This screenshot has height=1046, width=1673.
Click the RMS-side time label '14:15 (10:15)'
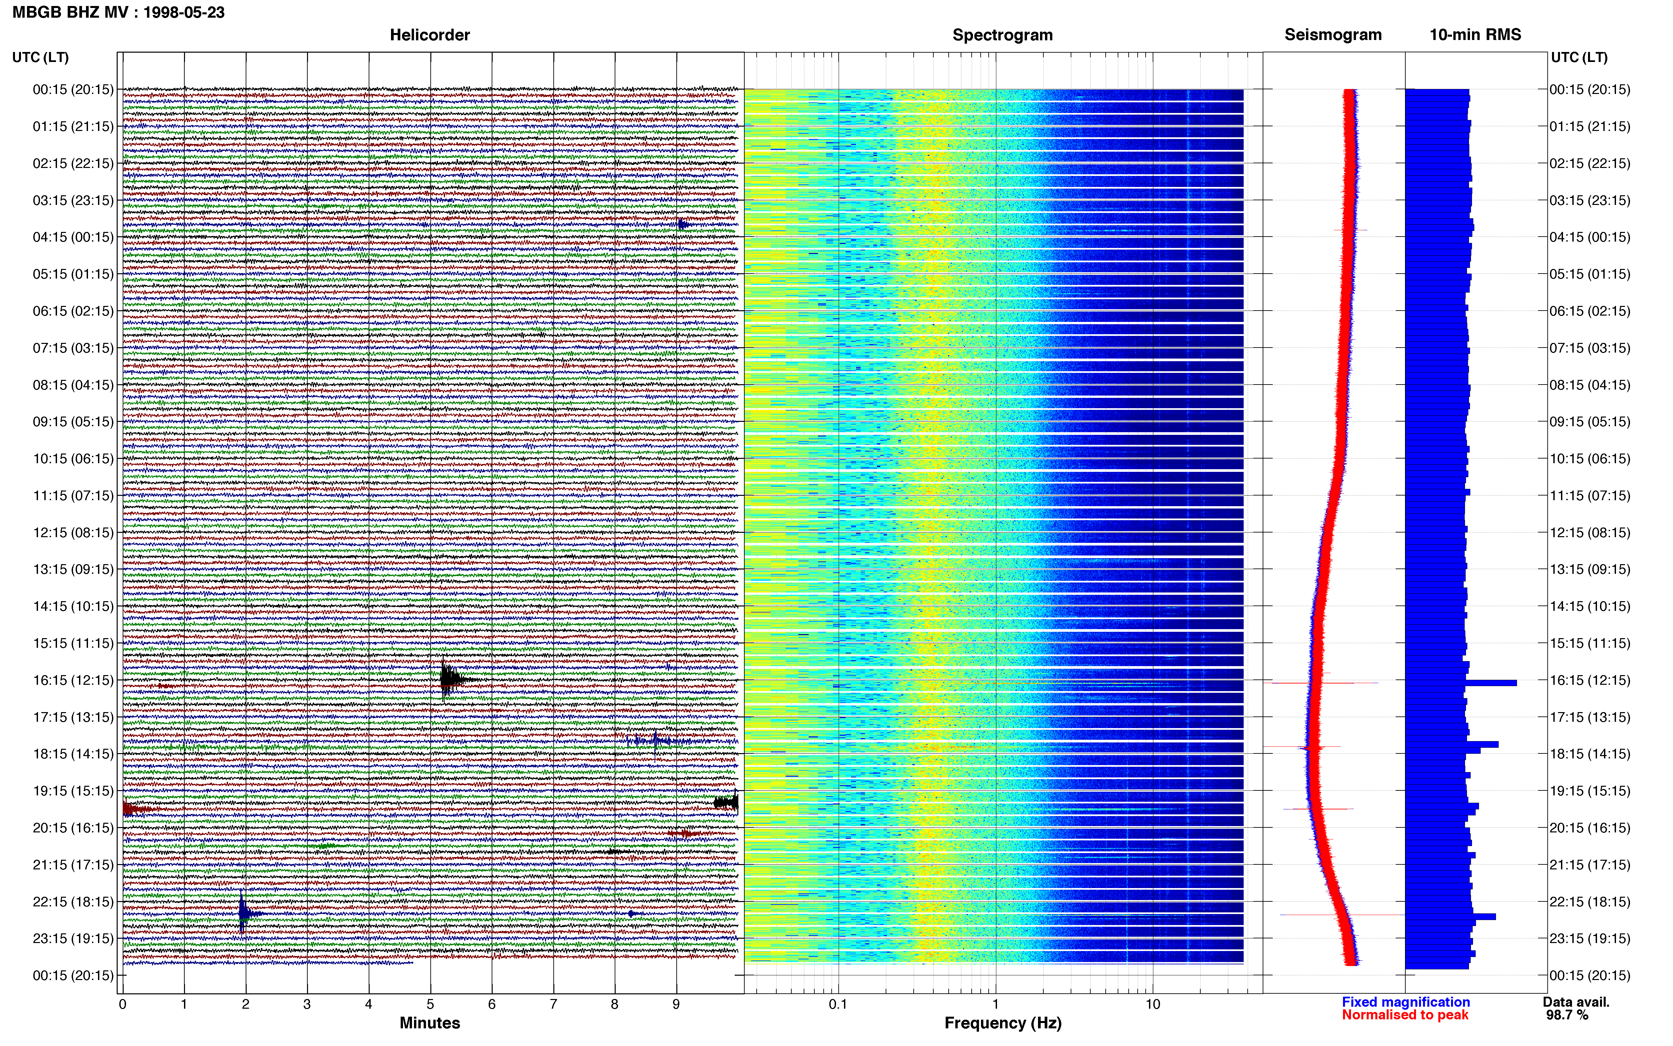click(1590, 607)
